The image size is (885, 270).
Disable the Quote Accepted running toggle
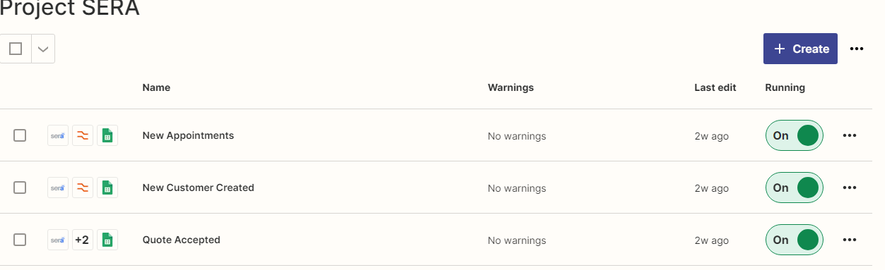pyautogui.click(x=795, y=240)
